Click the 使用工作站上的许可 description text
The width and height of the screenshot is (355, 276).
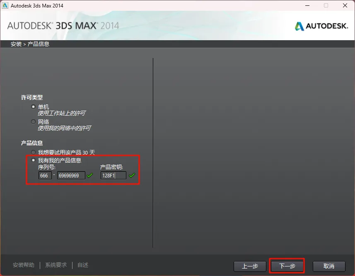[x=62, y=113]
